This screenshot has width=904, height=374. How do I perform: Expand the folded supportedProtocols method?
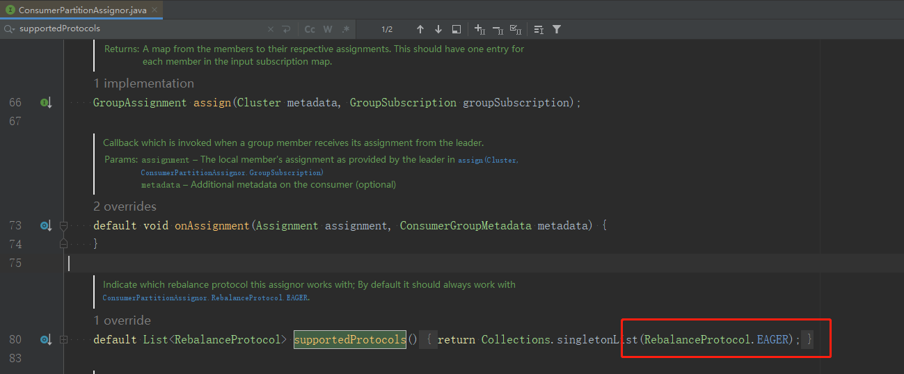coord(63,340)
